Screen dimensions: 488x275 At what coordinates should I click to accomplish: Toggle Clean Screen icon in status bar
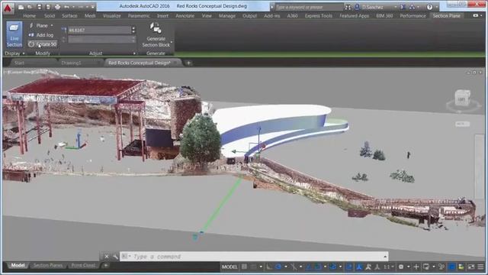tap(471, 267)
